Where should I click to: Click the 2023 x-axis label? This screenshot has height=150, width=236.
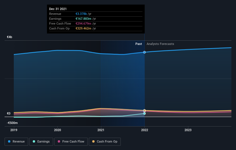[188, 130]
